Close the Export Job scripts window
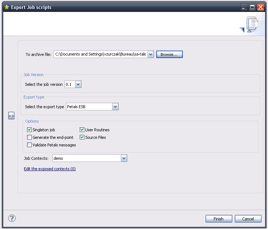268x229 pixels. point(260,7)
